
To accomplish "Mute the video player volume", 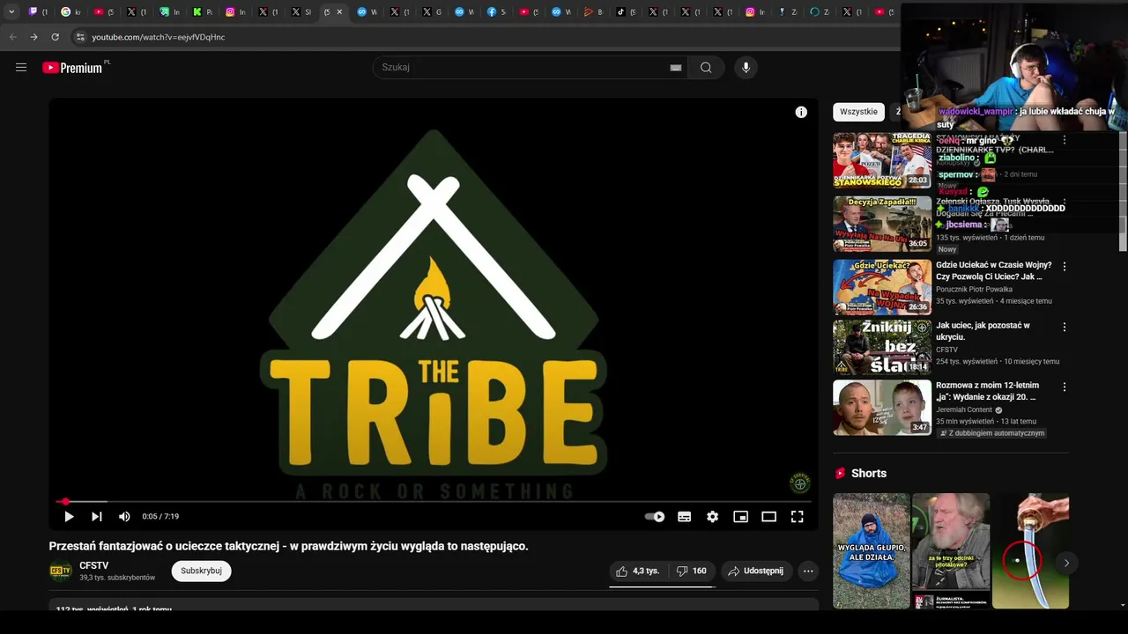I will click(x=124, y=517).
